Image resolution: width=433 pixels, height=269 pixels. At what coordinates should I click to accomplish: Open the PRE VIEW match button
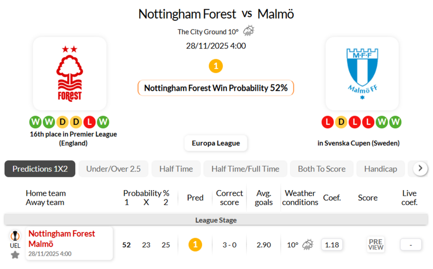point(376,244)
